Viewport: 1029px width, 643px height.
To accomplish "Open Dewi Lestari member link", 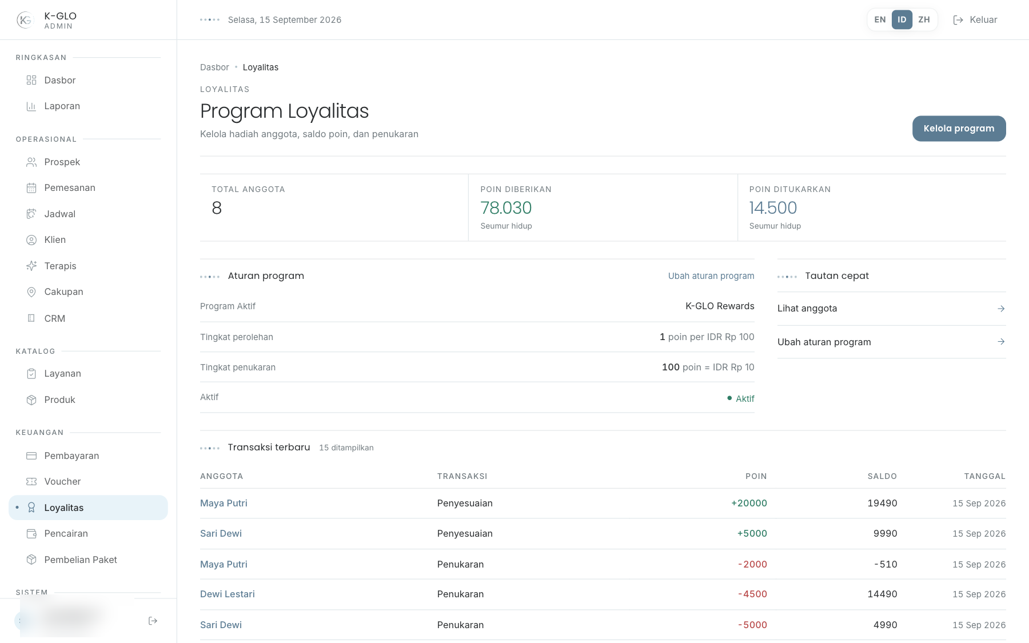I will [228, 594].
